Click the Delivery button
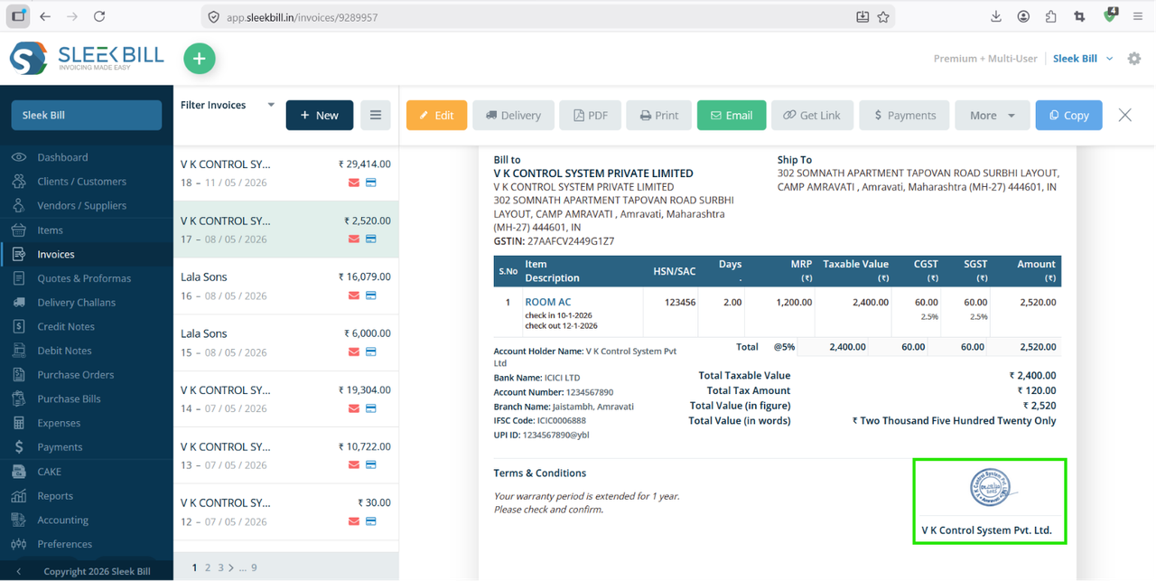This screenshot has width=1156, height=581. click(513, 116)
